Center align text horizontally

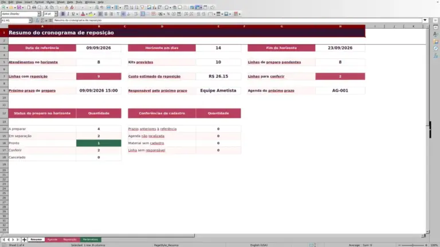[x=106, y=14]
